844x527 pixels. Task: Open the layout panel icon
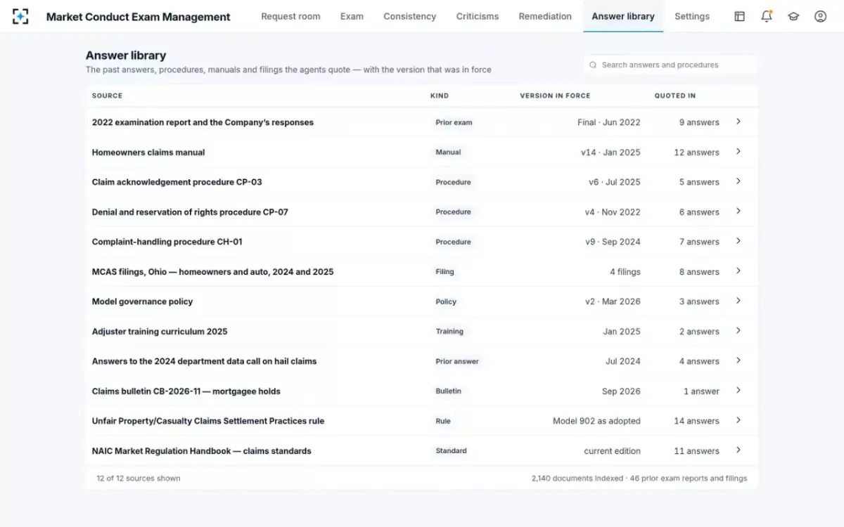739,16
